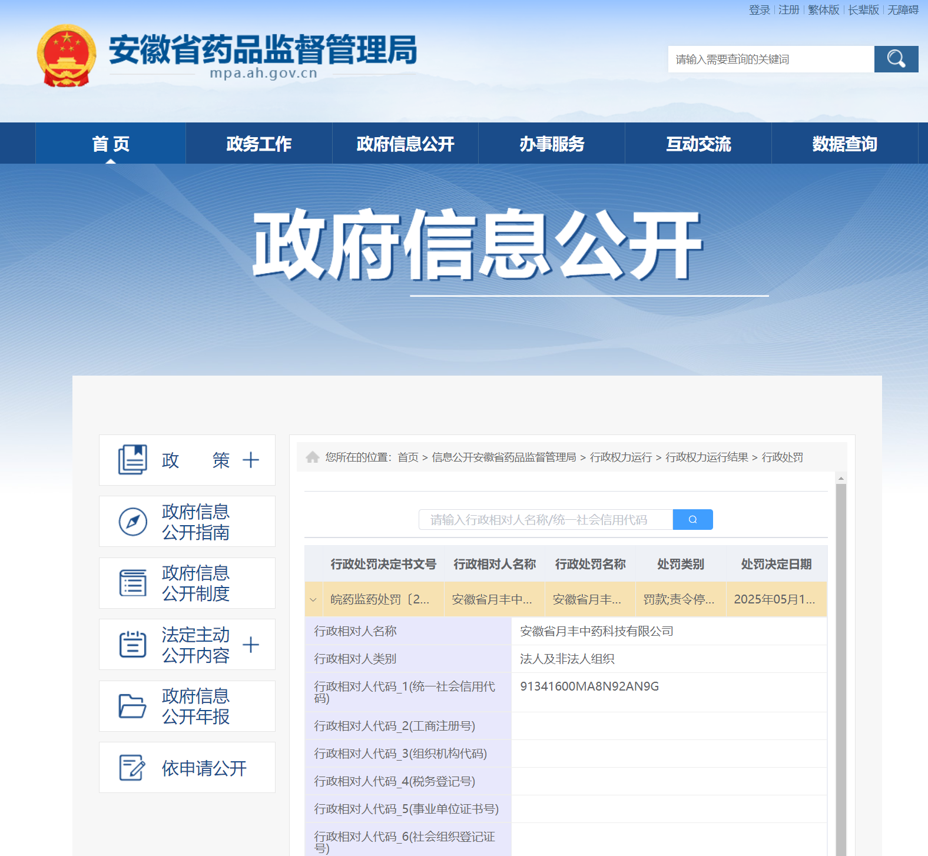Click the mpa.ah.gov.cn site address text
Image resolution: width=928 pixels, height=856 pixels.
point(263,73)
